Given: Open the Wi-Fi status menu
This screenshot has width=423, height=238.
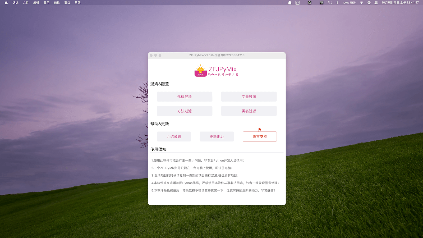Looking at the screenshot, I should pyautogui.click(x=361, y=3).
